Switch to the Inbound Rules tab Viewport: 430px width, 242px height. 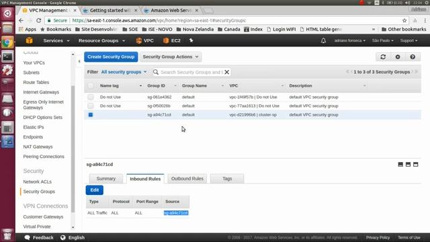pos(145,179)
